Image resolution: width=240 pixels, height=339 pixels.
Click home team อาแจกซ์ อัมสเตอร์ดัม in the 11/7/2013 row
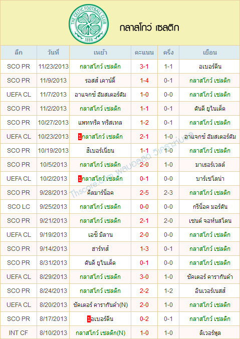100,95
